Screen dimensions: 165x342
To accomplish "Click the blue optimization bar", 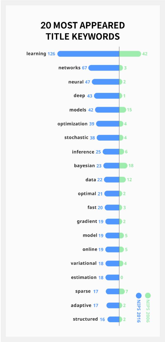I will [x=108, y=124].
